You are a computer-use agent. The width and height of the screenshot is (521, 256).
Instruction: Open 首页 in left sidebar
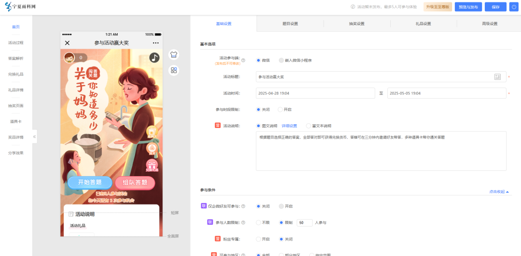(x=16, y=27)
